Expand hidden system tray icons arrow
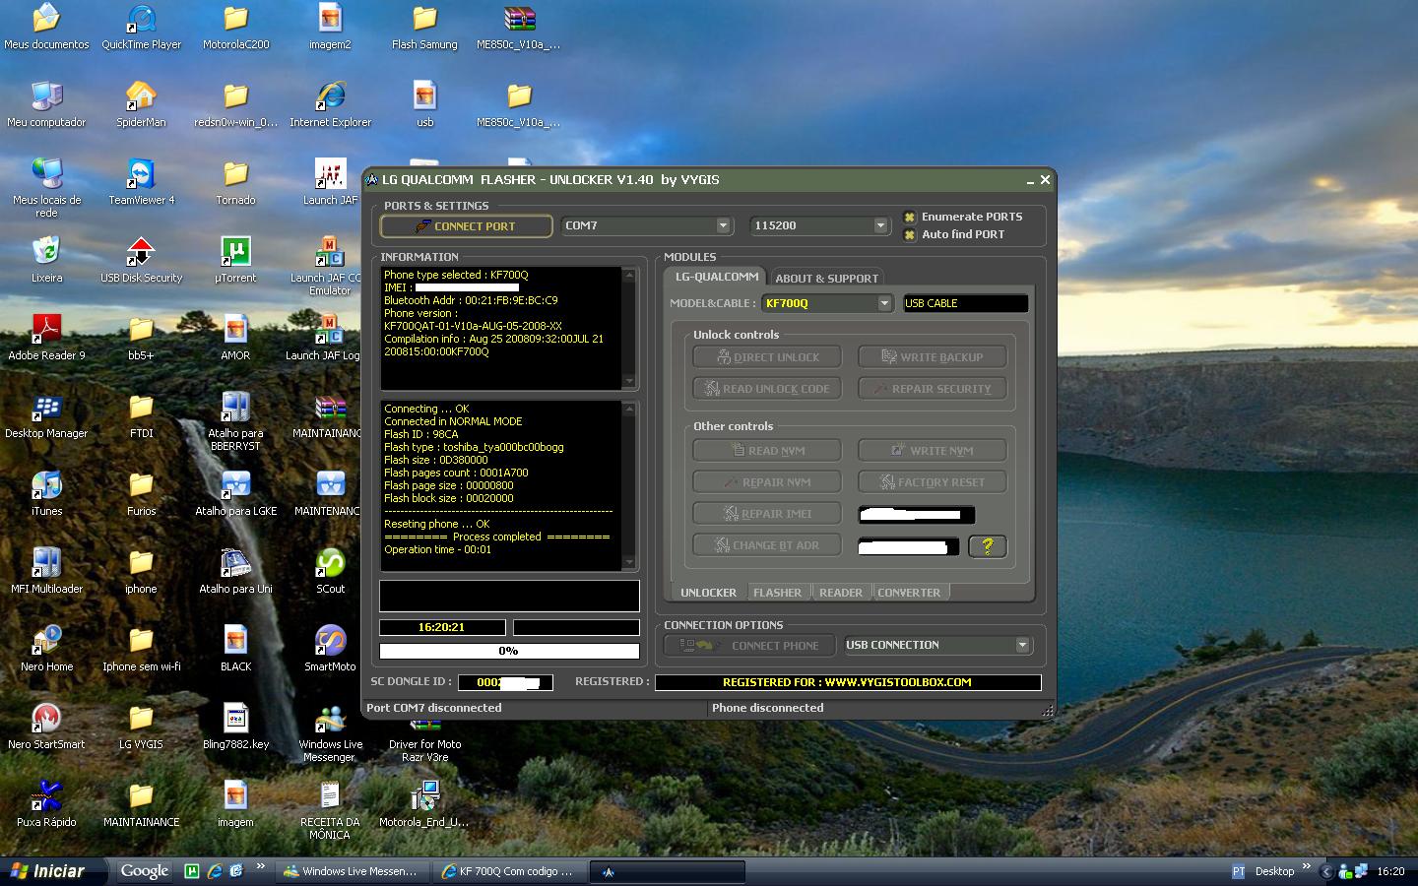 tap(1326, 871)
